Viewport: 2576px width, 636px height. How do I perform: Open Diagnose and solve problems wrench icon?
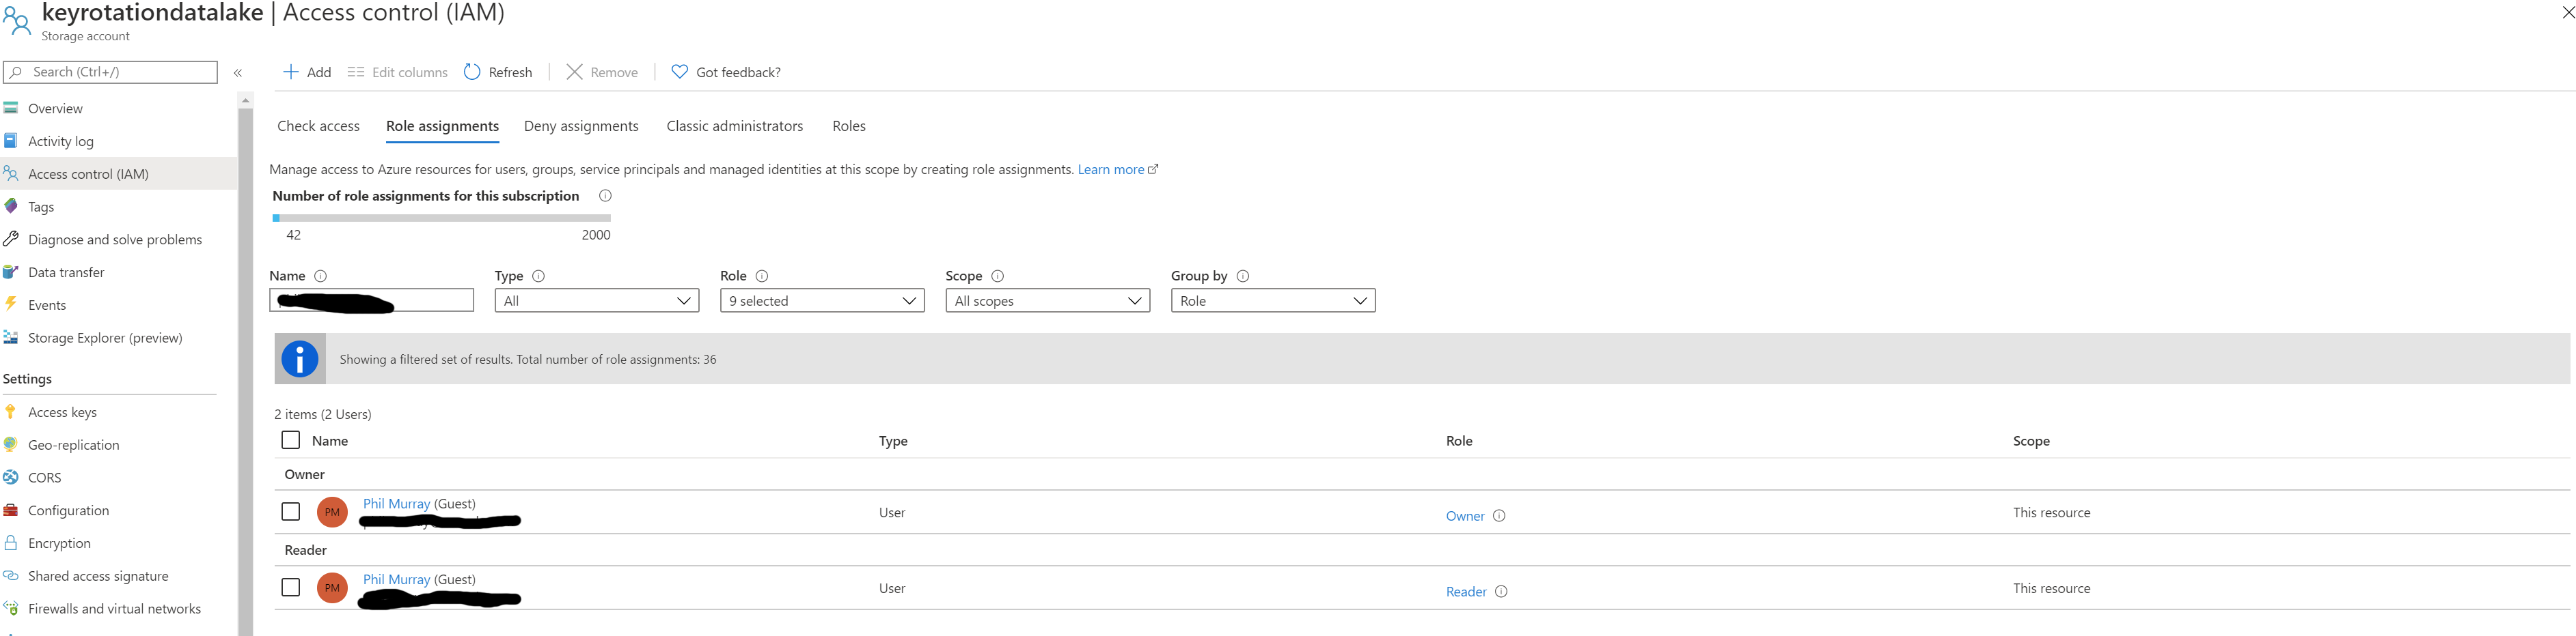(11, 239)
